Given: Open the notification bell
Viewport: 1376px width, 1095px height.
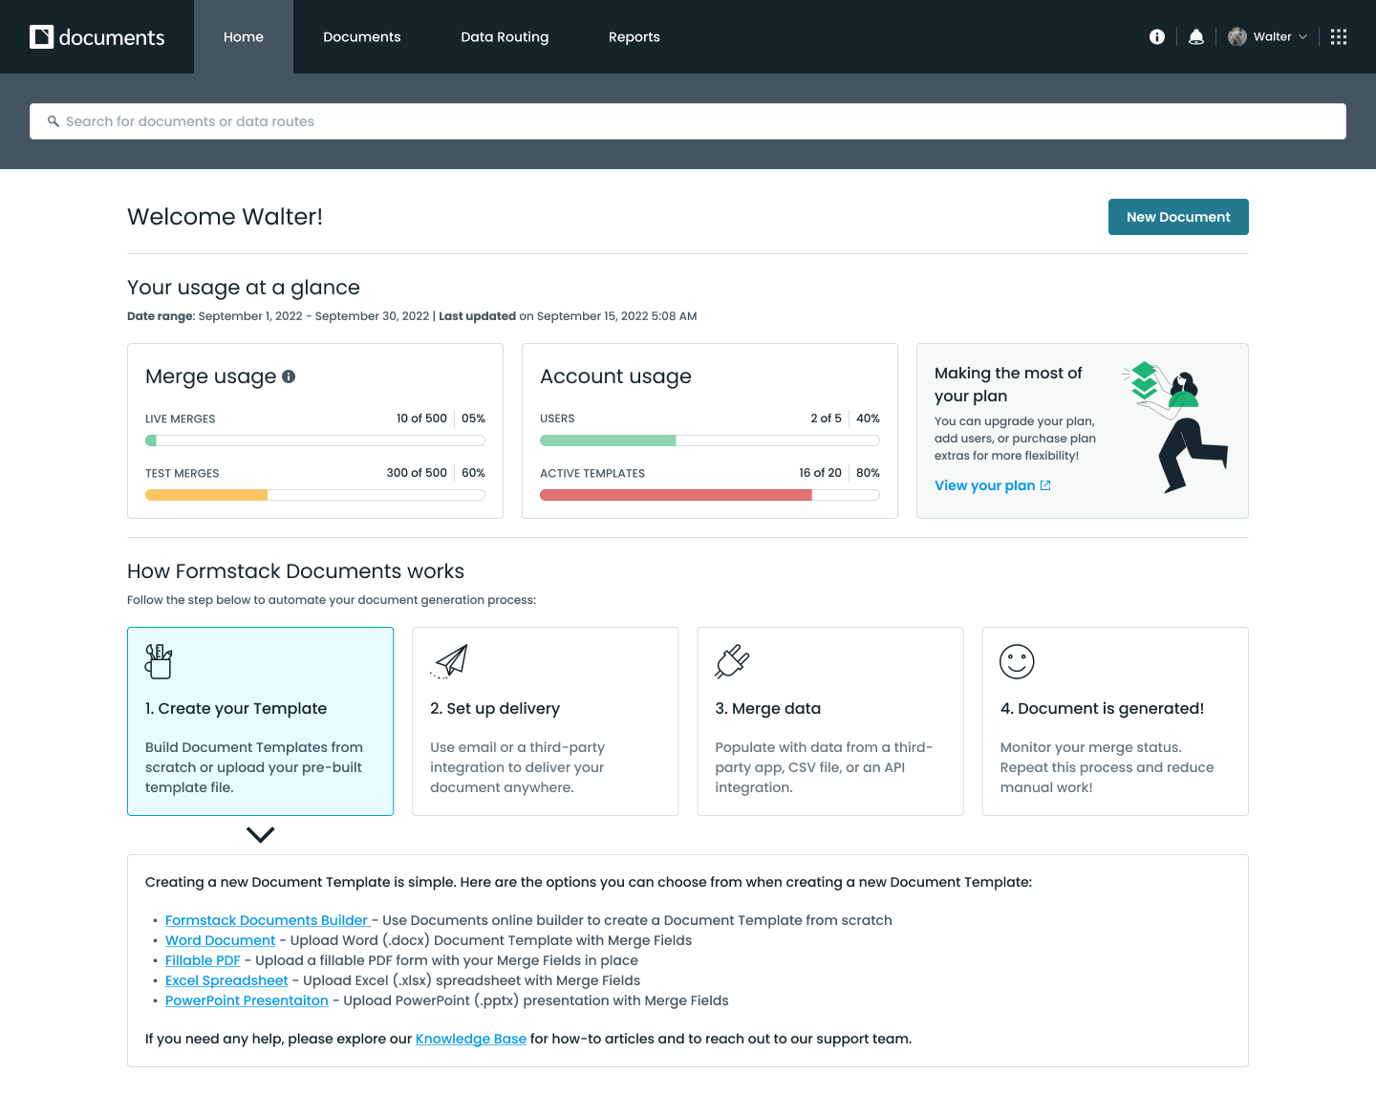Looking at the screenshot, I should tap(1195, 36).
